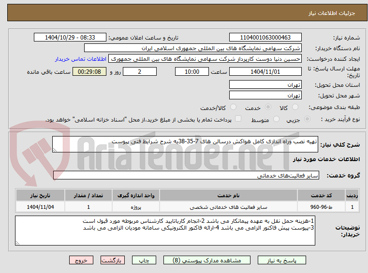The width and height of the screenshot is (368, 273).
Task: Click the پاسخ به نیاز button
Action: [x=281, y=260]
